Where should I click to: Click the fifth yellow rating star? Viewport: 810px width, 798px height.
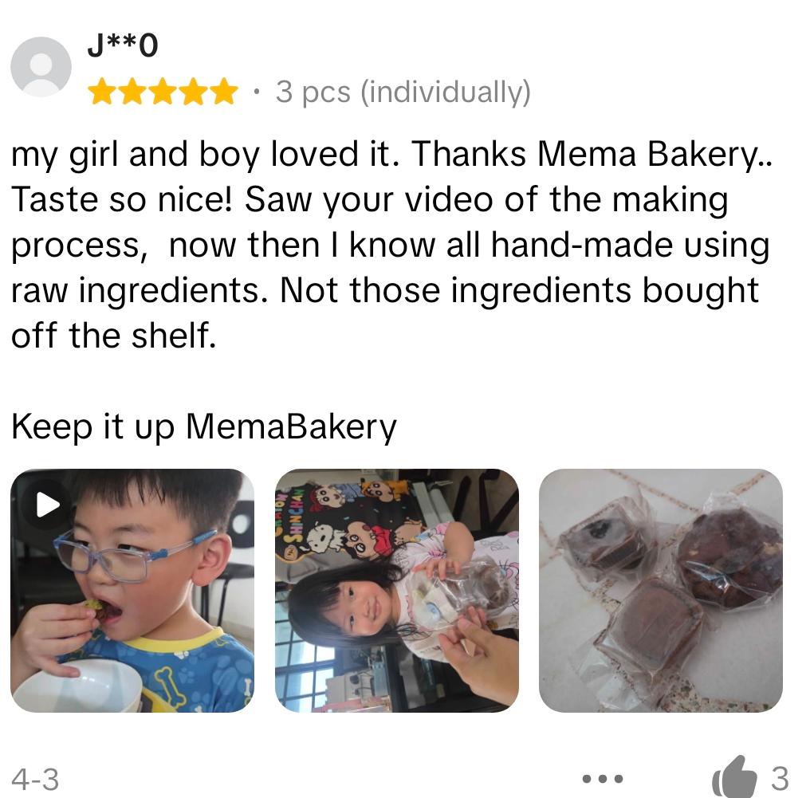(224, 92)
